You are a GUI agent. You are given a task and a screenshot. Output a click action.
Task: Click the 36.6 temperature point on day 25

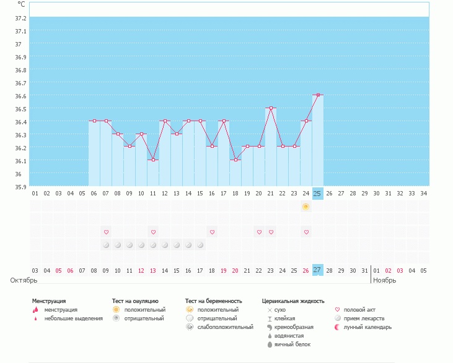(318, 95)
